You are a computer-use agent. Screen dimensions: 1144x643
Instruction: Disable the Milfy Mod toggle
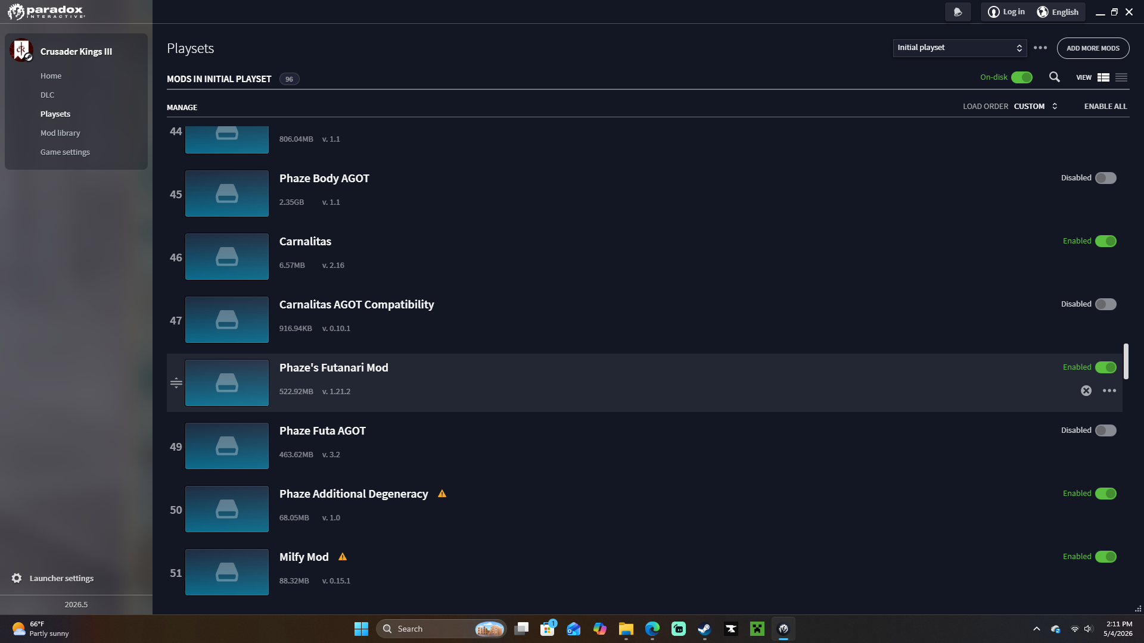[x=1106, y=557]
